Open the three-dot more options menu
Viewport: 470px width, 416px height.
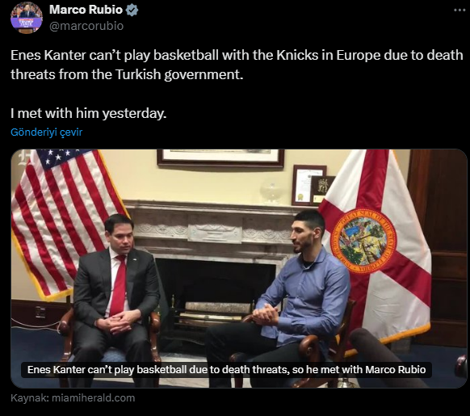(x=460, y=11)
